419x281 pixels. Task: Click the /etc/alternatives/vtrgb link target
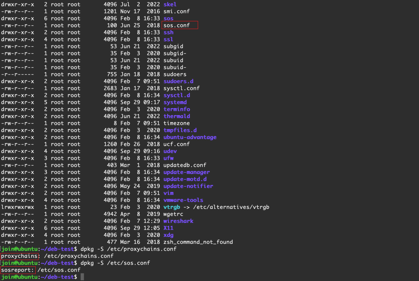click(231, 207)
